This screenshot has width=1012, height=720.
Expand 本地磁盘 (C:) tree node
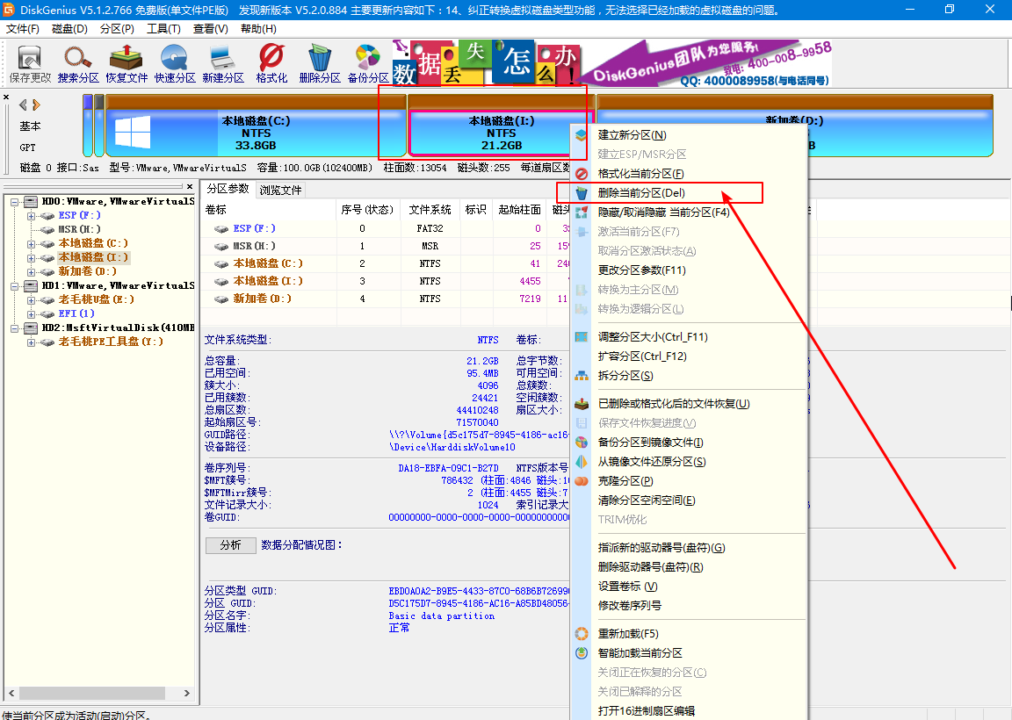[x=31, y=244]
